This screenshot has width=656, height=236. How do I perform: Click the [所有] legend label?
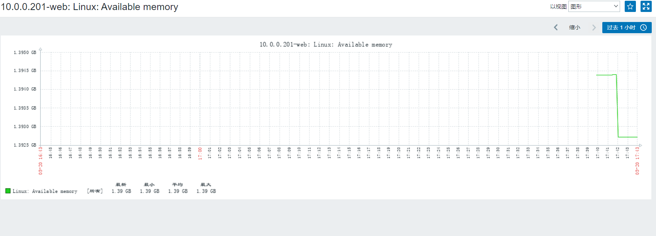pos(95,191)
